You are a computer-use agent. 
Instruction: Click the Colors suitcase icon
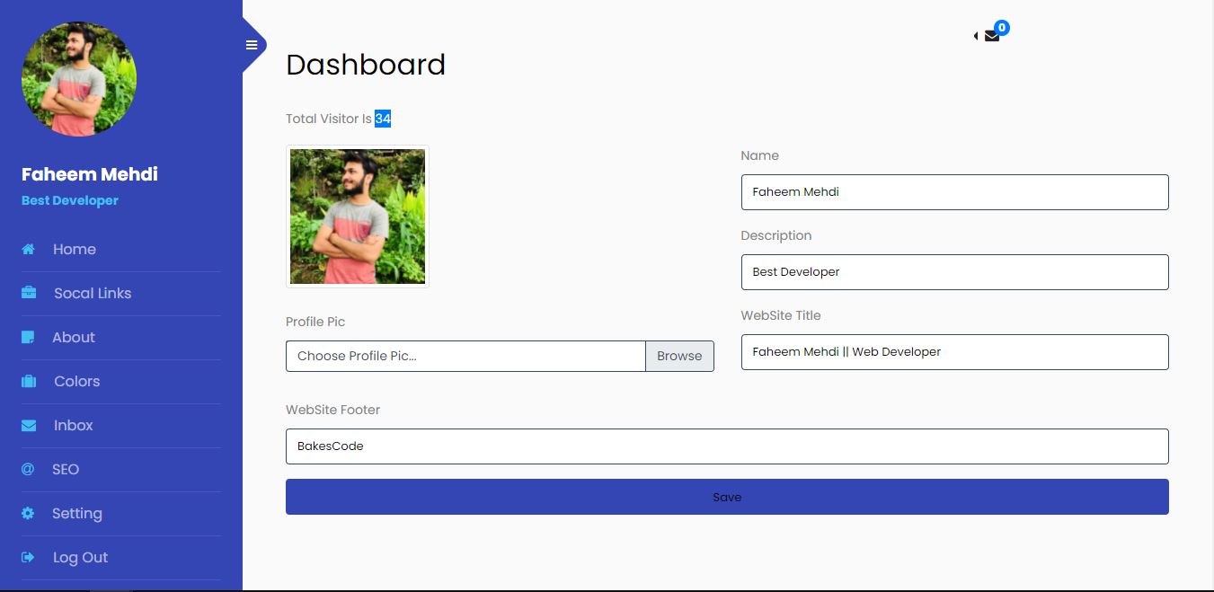tap(28, 381)
